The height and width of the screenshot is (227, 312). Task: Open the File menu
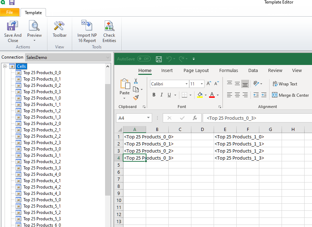tap(10, 12)
